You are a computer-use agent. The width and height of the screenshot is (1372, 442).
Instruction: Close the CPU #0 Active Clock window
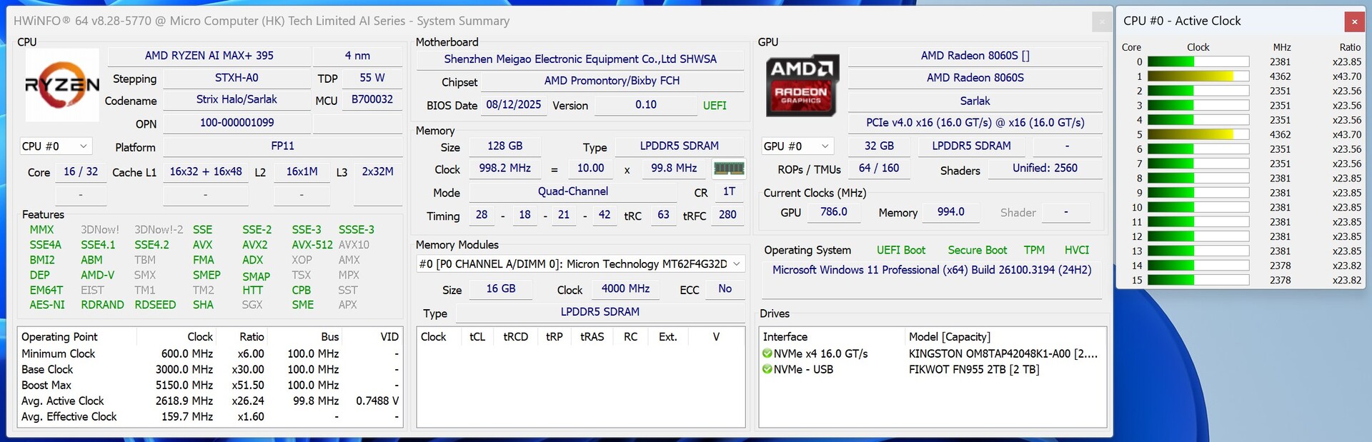click(x=1353, y=21)
